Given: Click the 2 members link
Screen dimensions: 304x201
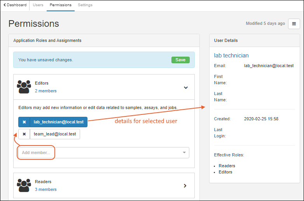Looking at the screenshot, I should pos(45,91).
